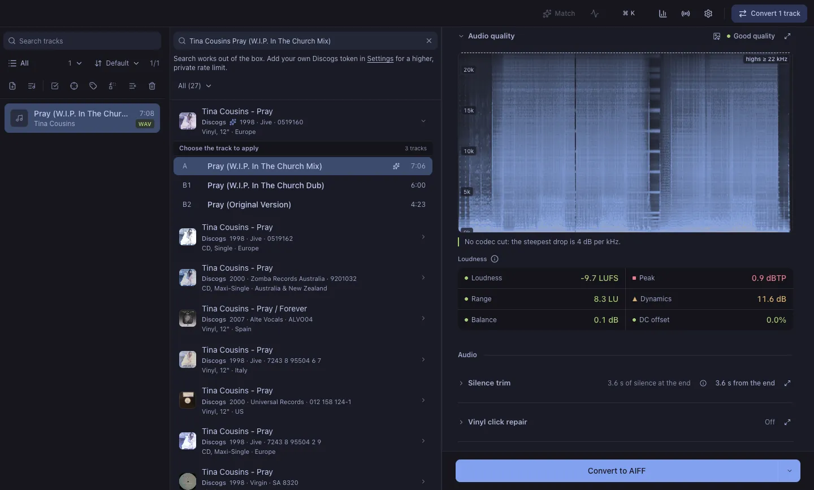Open settings via the gear icon
Screen dimensions: 814x490
click(x=708, y=14)
